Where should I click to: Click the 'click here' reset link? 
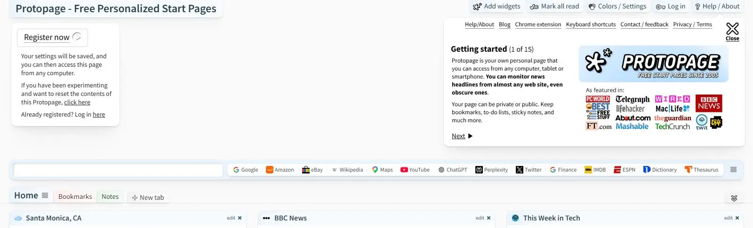coord(77,102)
